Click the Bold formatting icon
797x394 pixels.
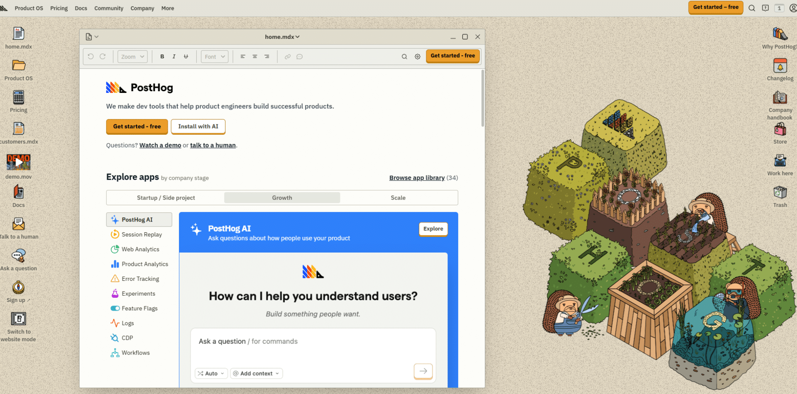162,57
